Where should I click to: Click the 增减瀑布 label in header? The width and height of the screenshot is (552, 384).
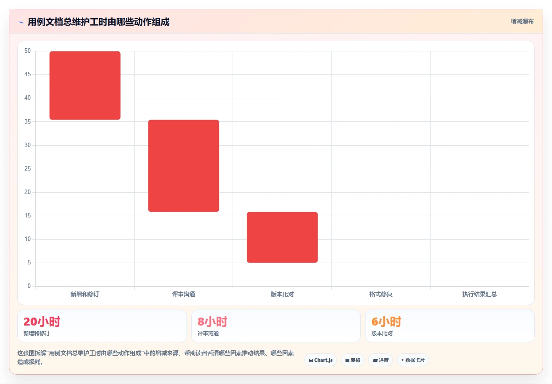coord(522,21)
